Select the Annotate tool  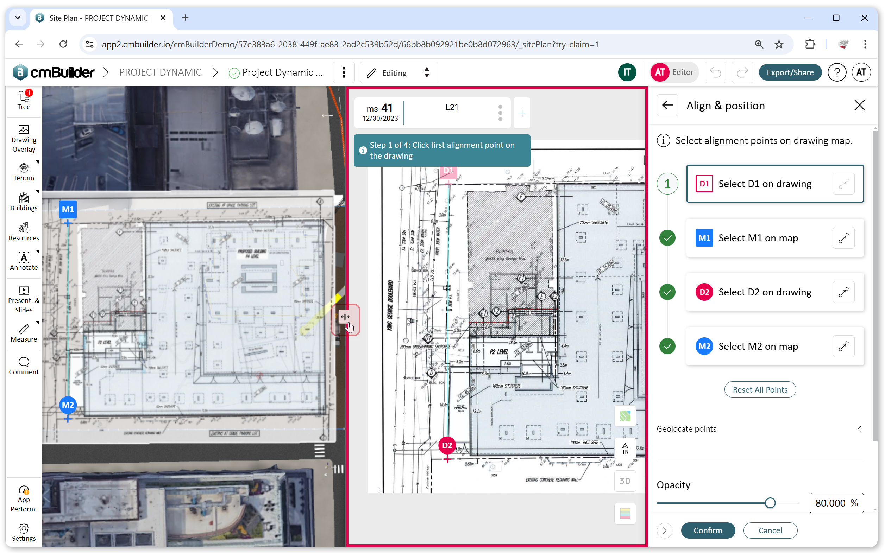24,261
